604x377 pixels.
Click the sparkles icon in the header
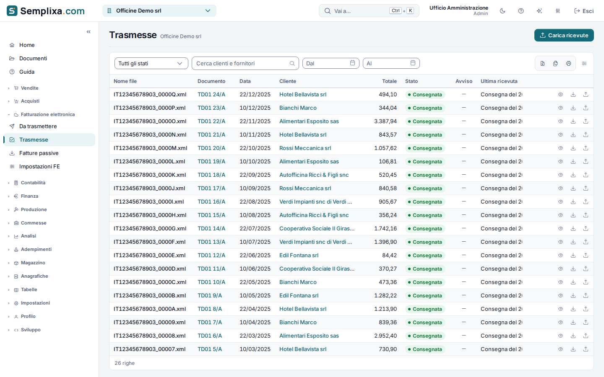click(539, 11)
